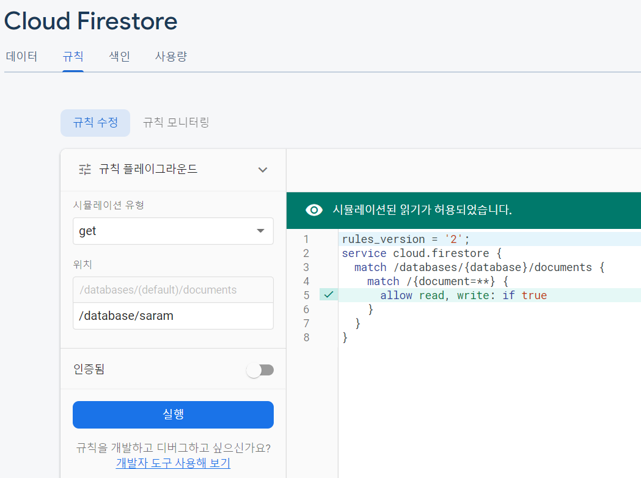Click the 규칙 플레이그라운드 sliders icon
Image resolution: width=641 pixels, height=478 pixels.
click(85, 169)
